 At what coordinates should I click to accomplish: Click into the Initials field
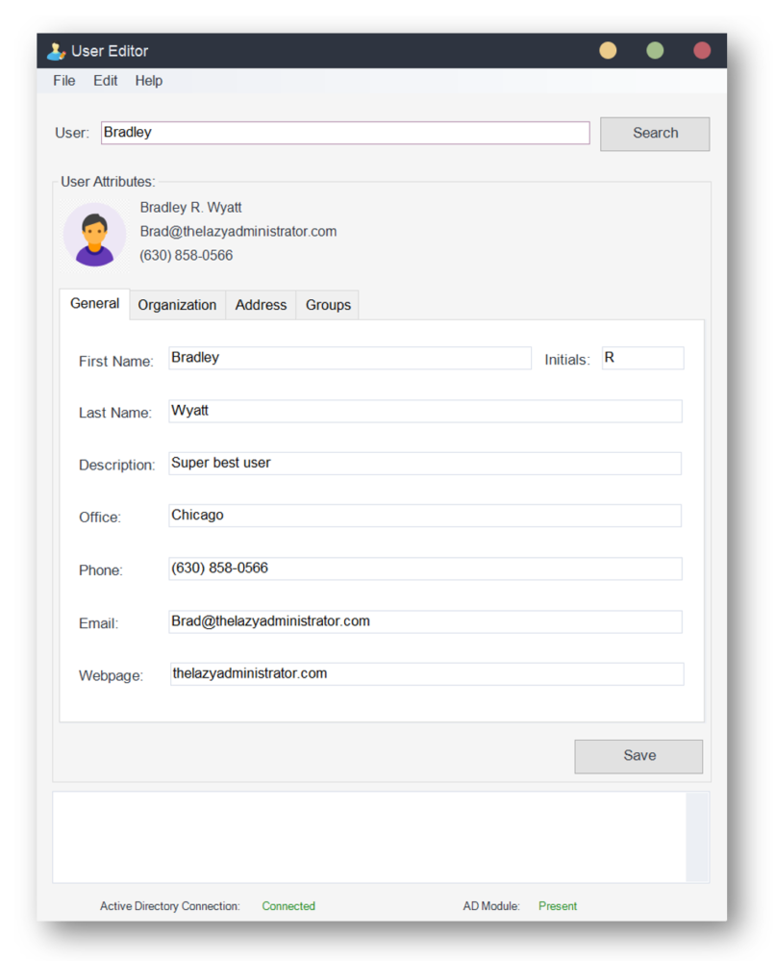click(x=642, y=358)
